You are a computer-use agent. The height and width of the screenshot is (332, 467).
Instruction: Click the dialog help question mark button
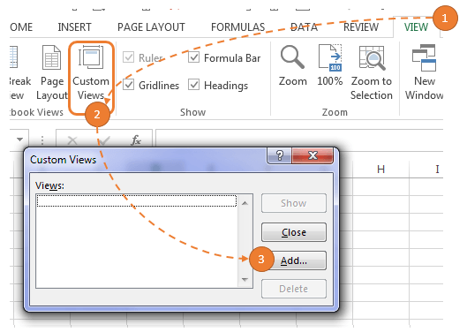point(279,155)
